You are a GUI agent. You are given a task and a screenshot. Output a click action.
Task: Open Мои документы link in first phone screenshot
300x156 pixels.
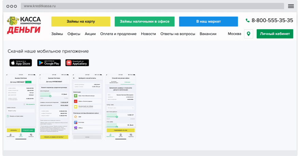pyautogui.click(x=30, y=104)
